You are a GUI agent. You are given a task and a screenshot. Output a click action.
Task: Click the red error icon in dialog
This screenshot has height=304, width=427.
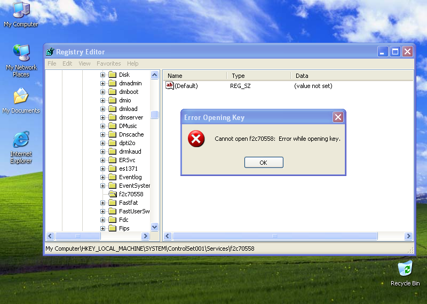click(x=196, y=139)
